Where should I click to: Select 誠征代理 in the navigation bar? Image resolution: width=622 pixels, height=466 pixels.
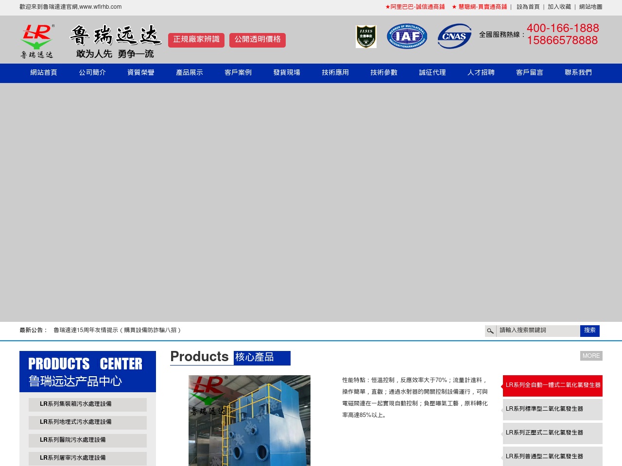432,73
